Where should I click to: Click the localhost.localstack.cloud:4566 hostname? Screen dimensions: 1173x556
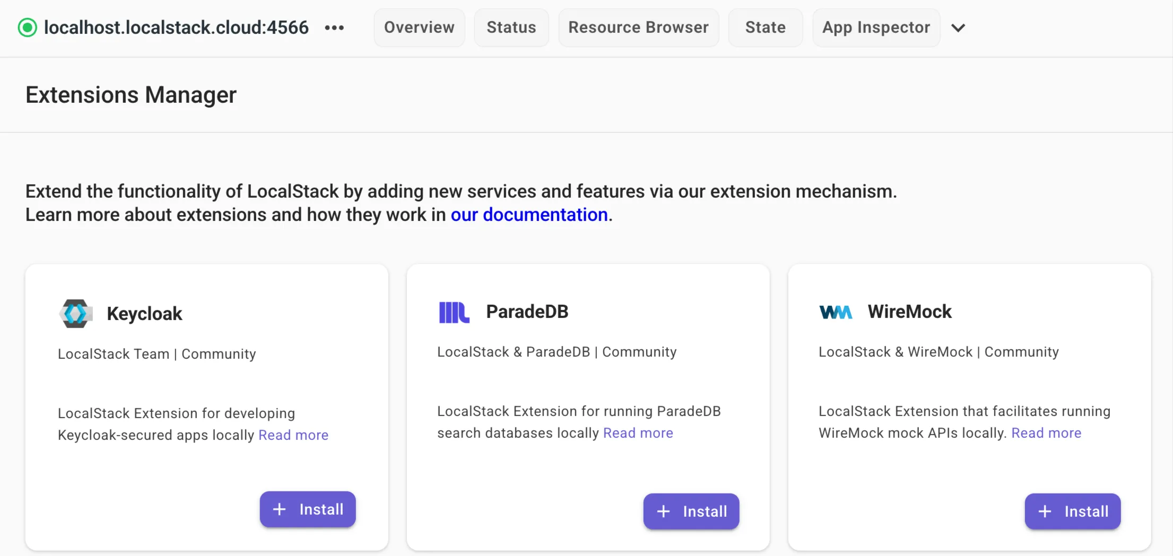click(x=177, y=27)
